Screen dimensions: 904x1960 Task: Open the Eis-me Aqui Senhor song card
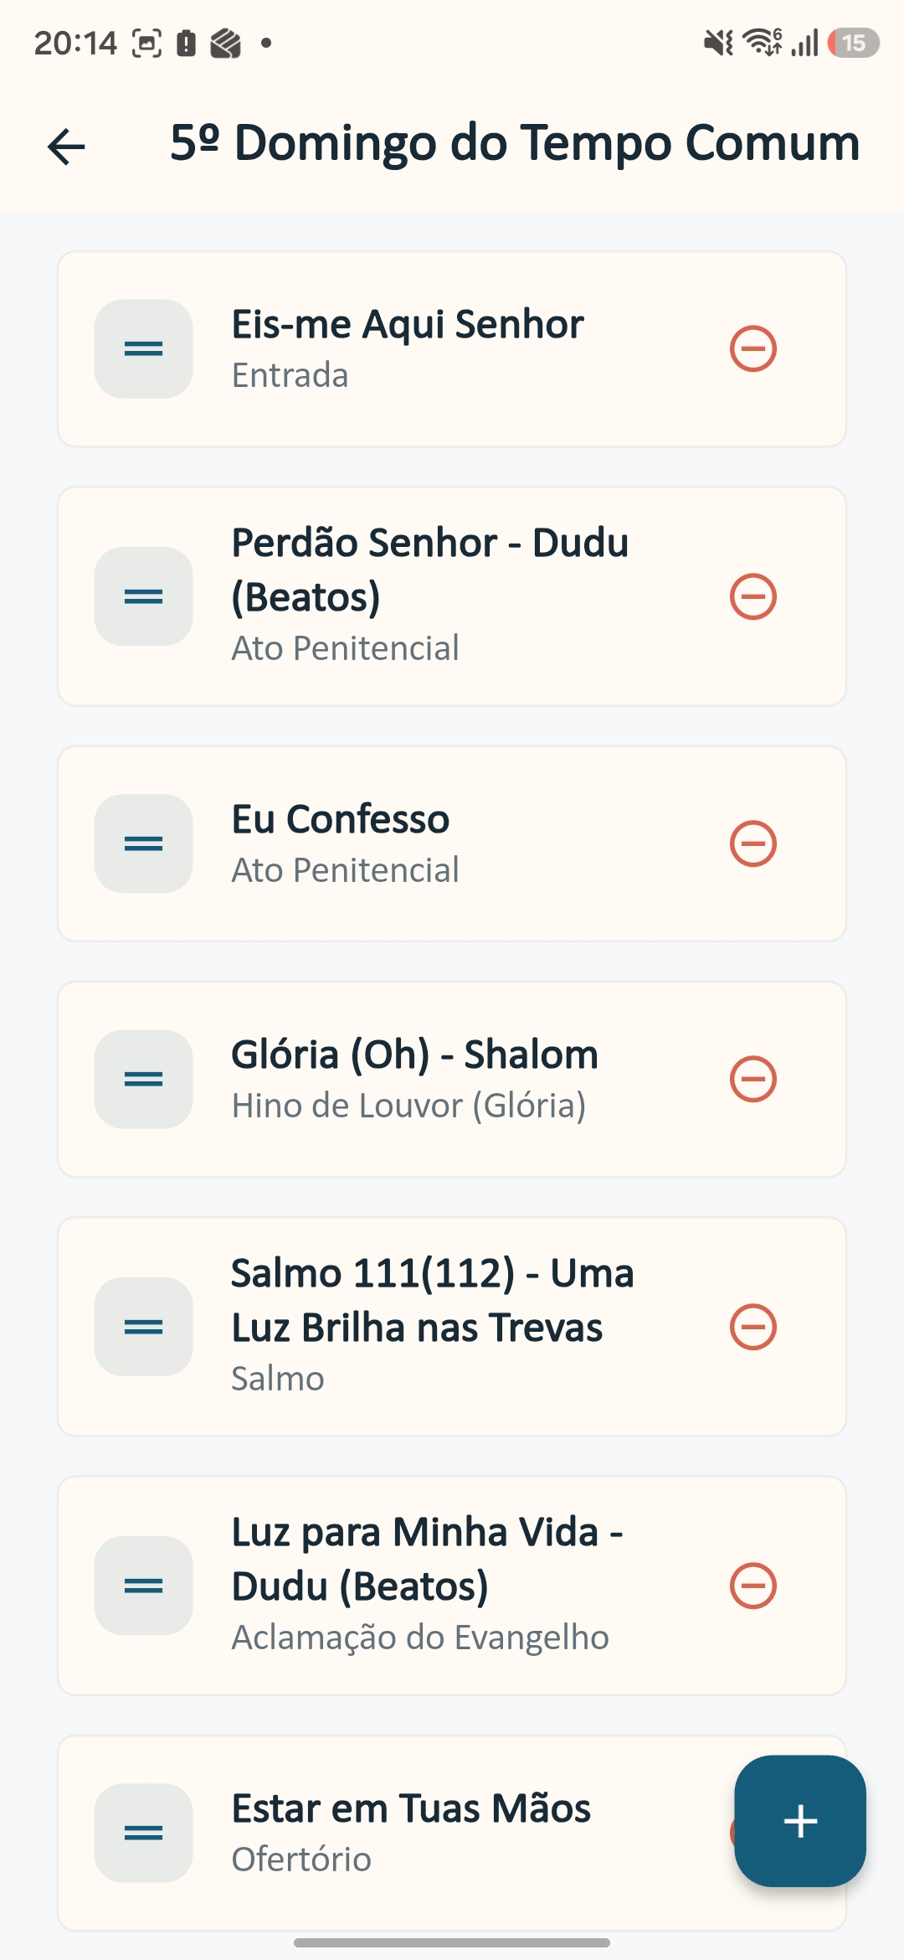pyautogui.click(x=452, y=348)
